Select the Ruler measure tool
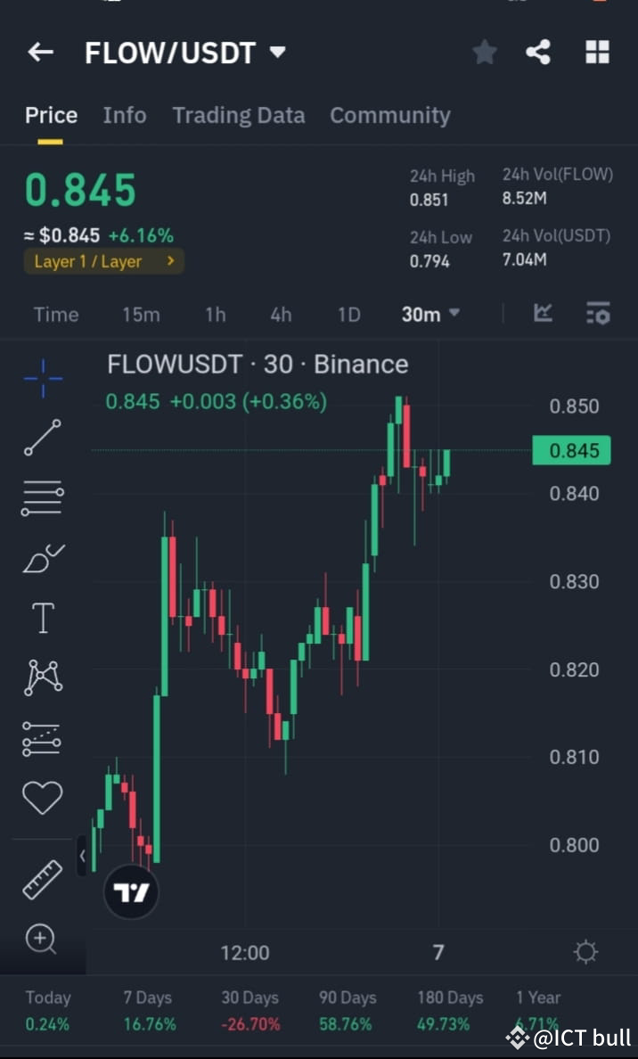The image size is (638, 1059). (42, 878)
